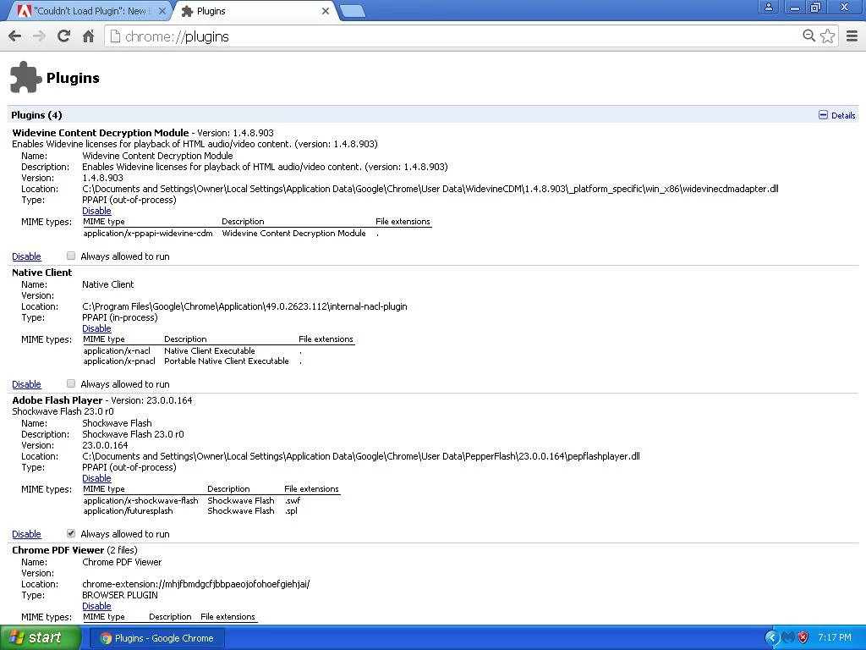This screenshot has width=866, height=650.
Task: Open the Windows start button
Action: [x=40, y=638]
